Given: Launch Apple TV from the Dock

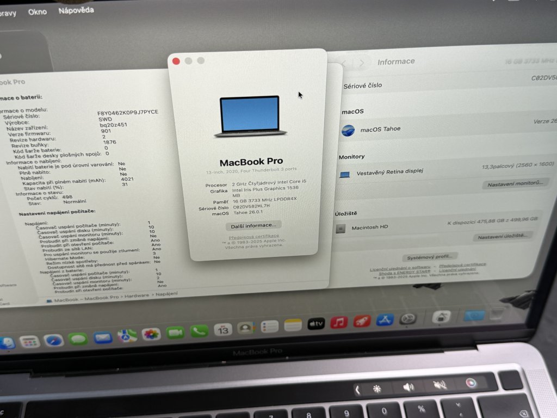Looking at the screenshot, I should tap(316, 323).
